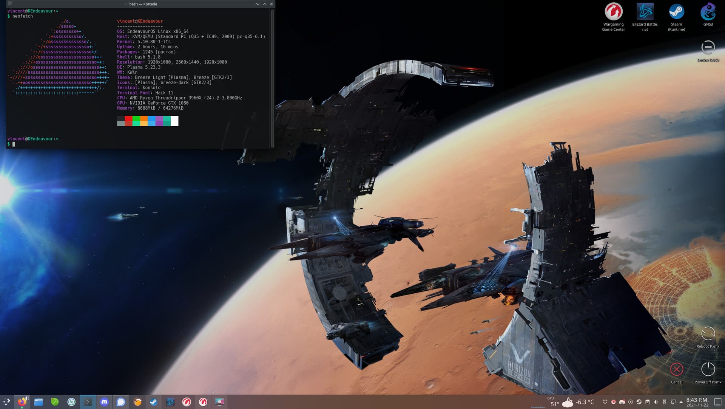The width and height of the screenshot is (725, 409).
Task: Click the 'GPU: NVIDIA GeForce GTX 1080' line
Action: [x=153, y=103]
